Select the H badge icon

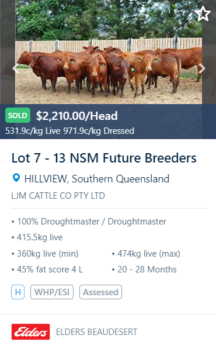(x=18, y=292)
